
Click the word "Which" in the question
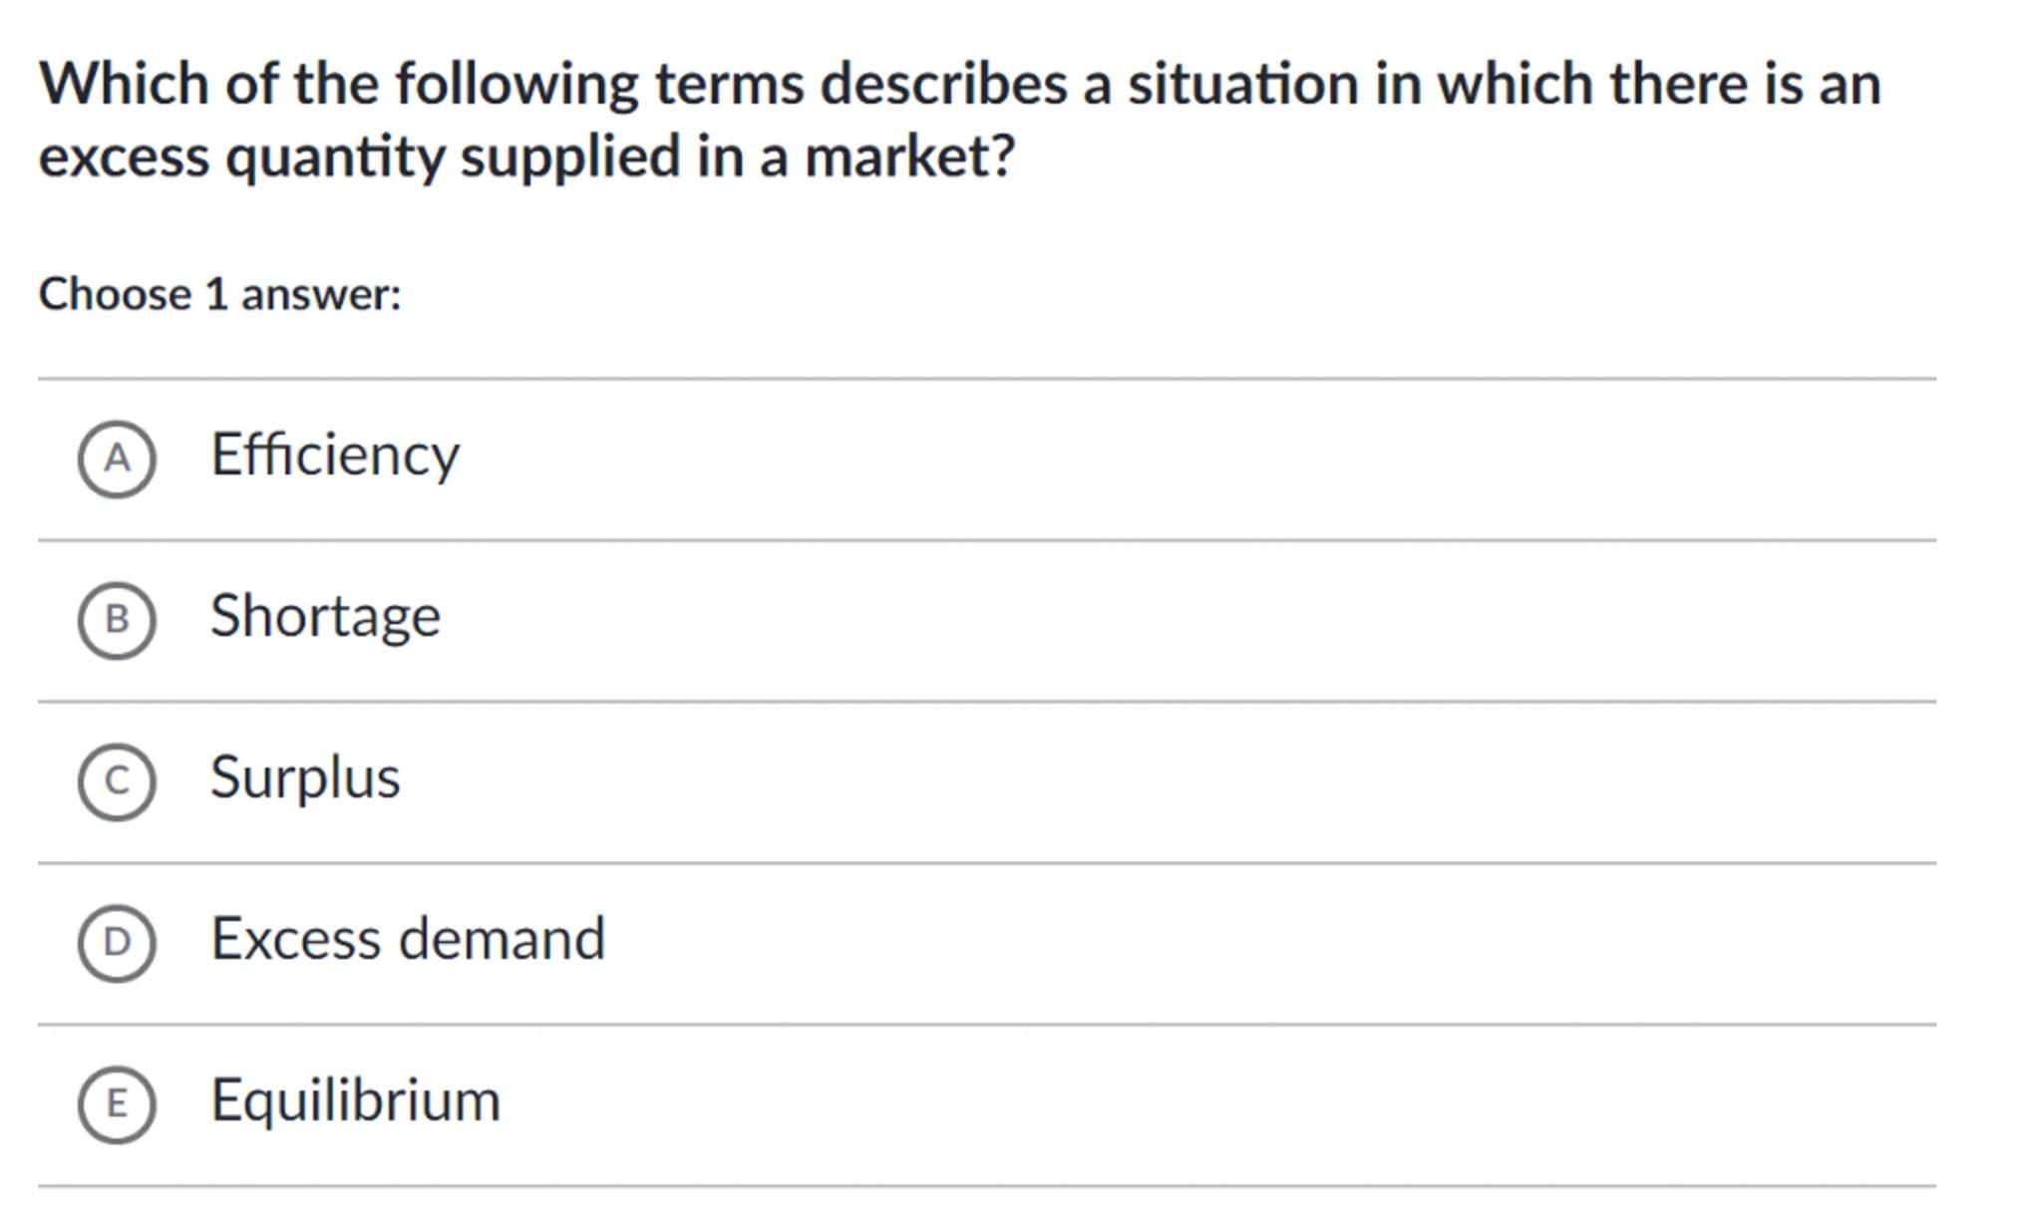point(124,84)
